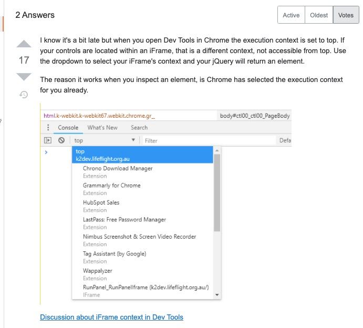Viewport: 363px width, 328px height.
Task: Toggle the console sidebar icon
Action: tap(48, 140)
